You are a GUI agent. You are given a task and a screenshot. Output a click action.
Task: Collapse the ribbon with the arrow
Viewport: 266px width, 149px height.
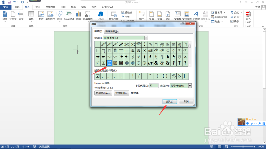263,26
